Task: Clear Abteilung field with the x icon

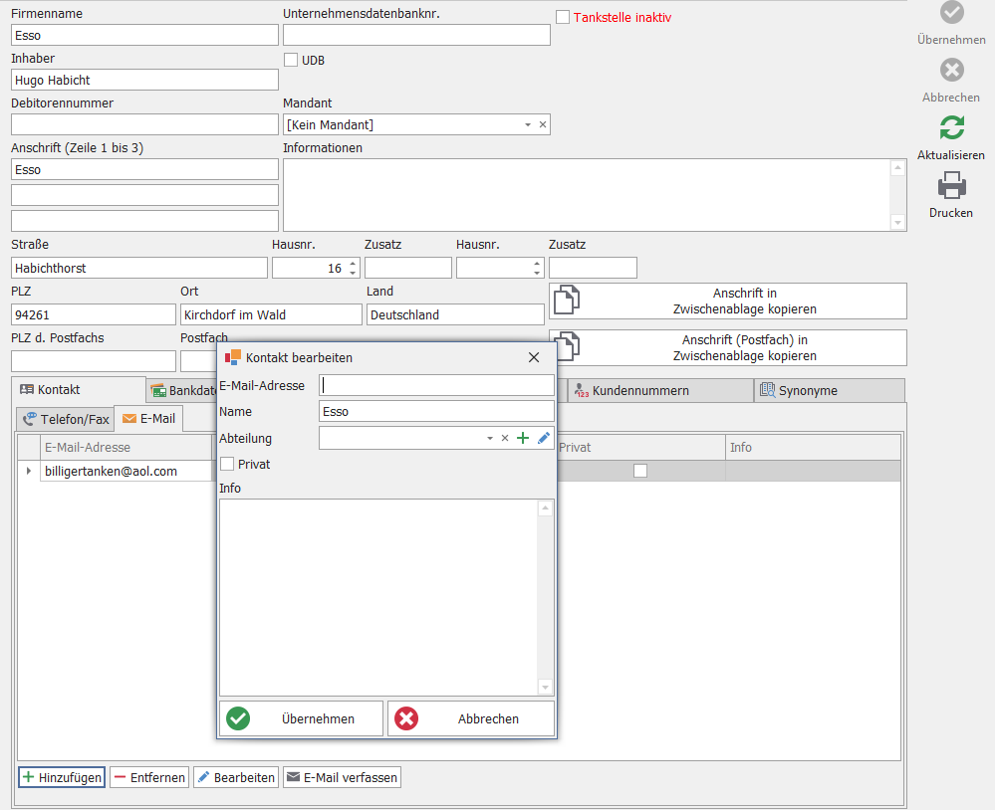Action: coord(505,438)
